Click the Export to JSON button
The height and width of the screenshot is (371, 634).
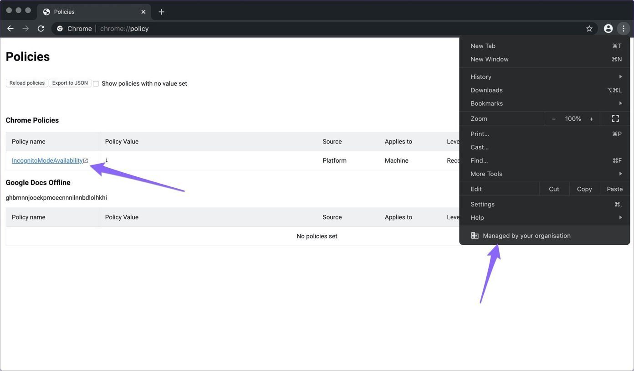pos(70,83)
